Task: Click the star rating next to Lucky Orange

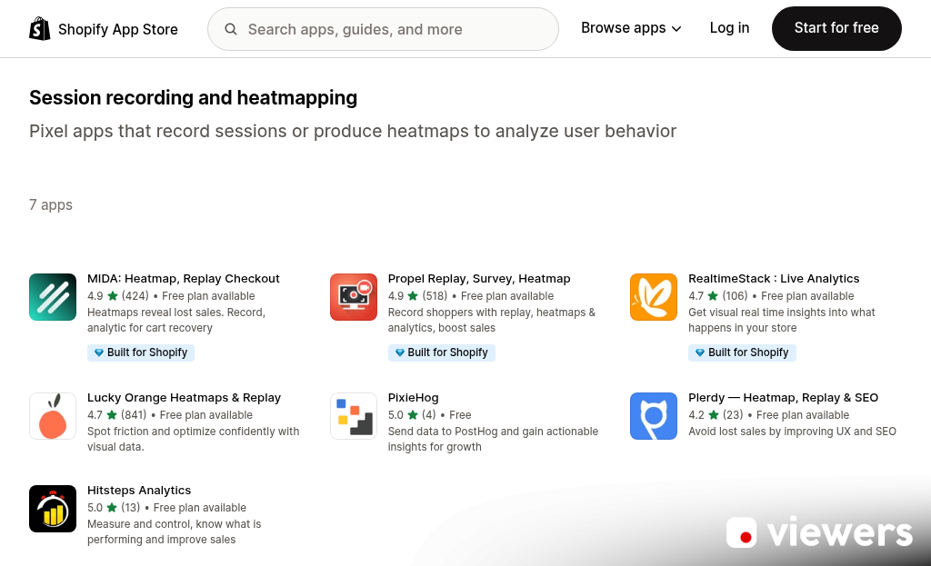Action: [x=113, y=415]
